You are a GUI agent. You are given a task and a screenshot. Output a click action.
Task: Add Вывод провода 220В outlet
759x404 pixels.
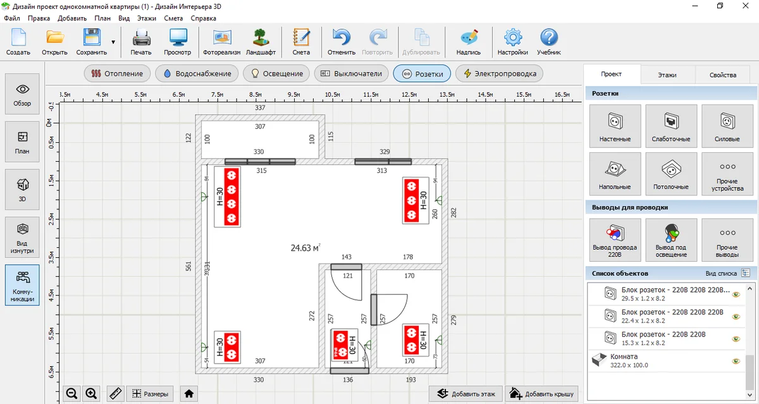coord(615,240)
